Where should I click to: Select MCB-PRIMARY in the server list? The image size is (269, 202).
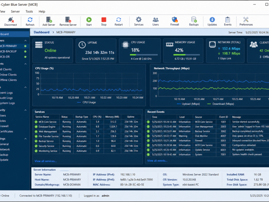pos(14,46)
